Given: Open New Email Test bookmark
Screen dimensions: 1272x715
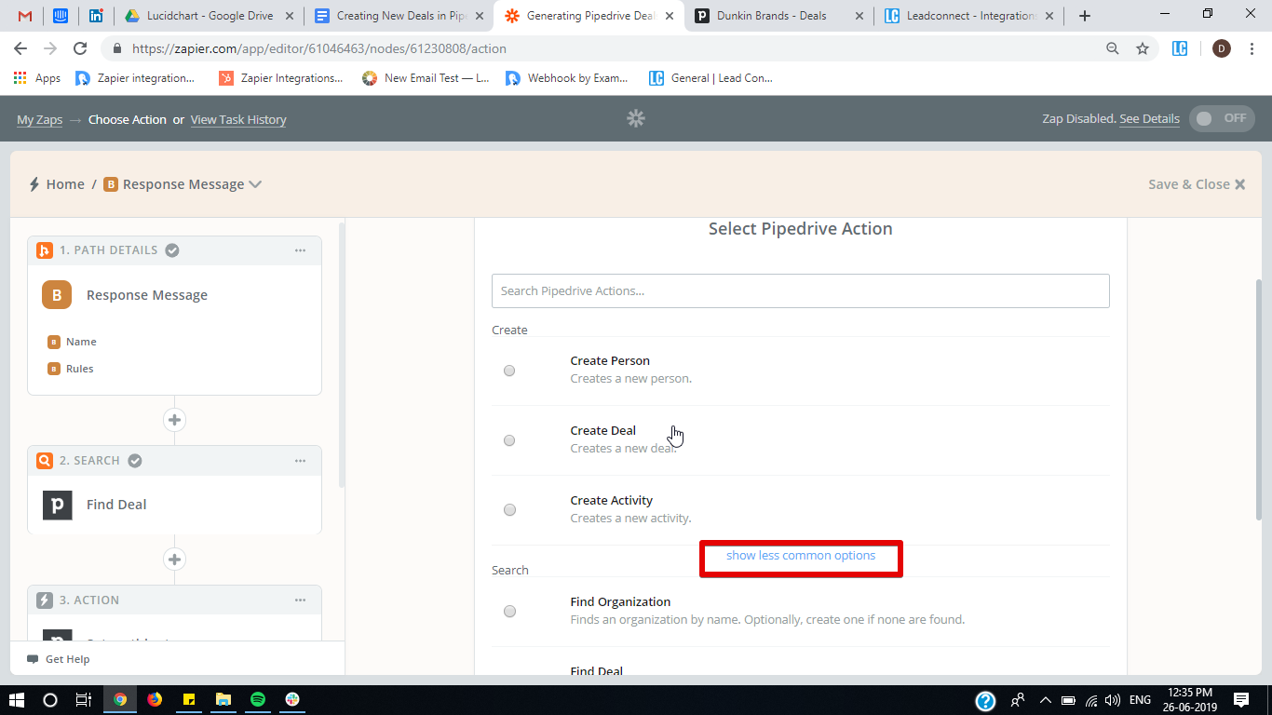Looking at the screenshot, I should pos(426,78).
